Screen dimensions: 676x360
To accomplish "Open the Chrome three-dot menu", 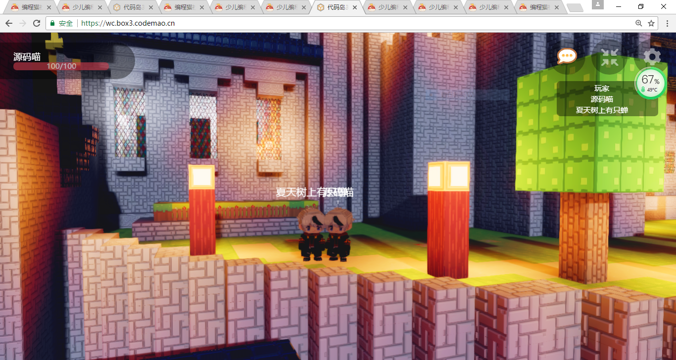I will click(667, 23).
